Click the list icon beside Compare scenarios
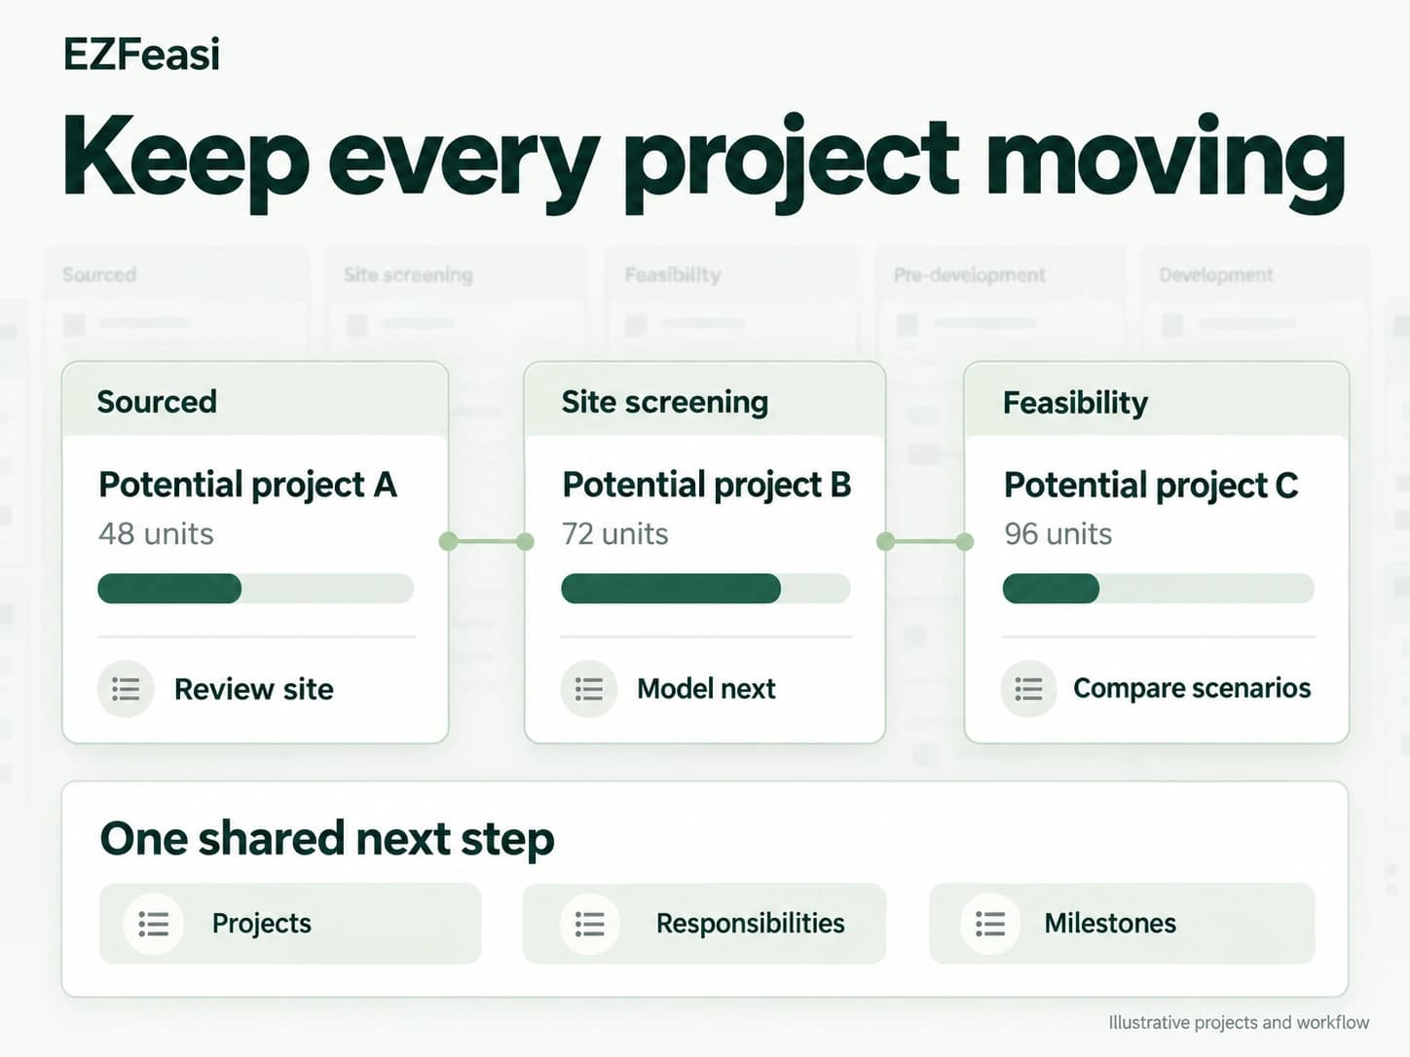Image resolution: width=1410 pixels, height=1057 pixels. (x=1028, y=689)
